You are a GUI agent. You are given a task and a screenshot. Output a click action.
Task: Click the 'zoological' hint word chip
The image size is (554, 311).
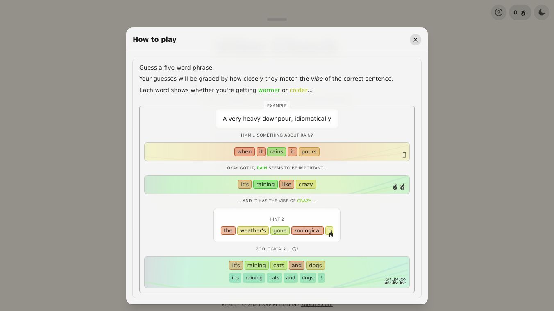click(307, 231)
